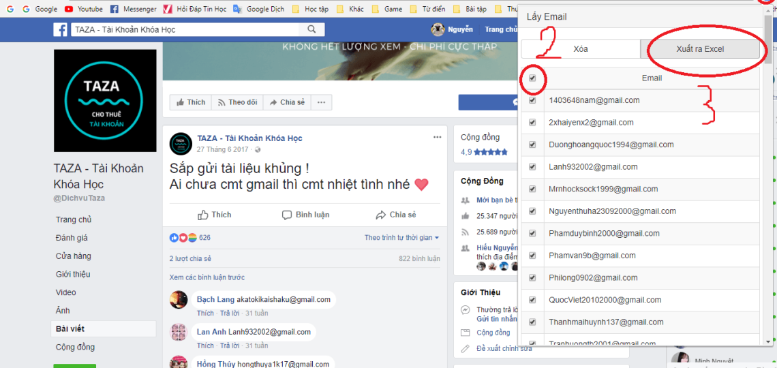
Task: Reply to Bạch Lang's comment
Action: pyautogui.click(x=230, y=313)
